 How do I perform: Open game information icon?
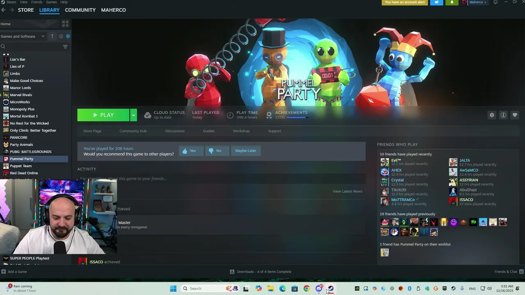pos(503,115)
